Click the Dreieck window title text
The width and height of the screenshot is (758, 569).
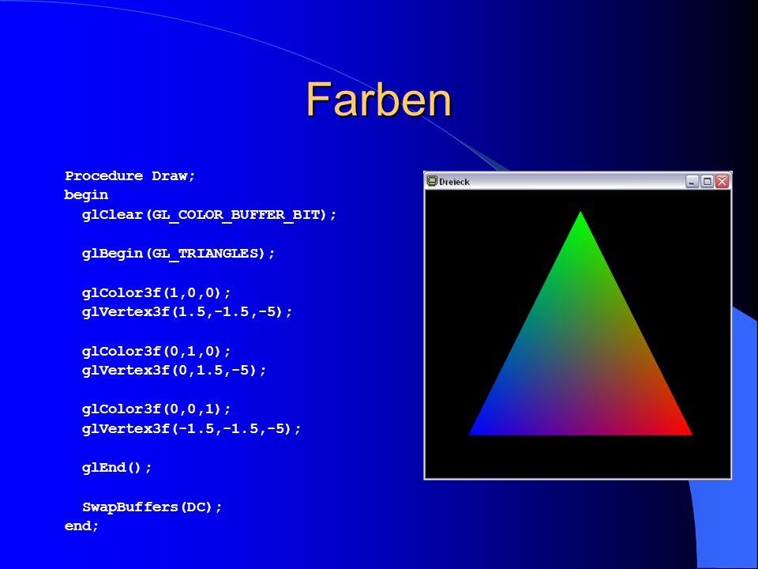click(x=454, y=182)
